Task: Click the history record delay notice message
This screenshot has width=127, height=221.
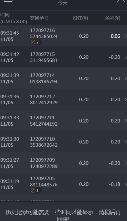Action: 63,215
